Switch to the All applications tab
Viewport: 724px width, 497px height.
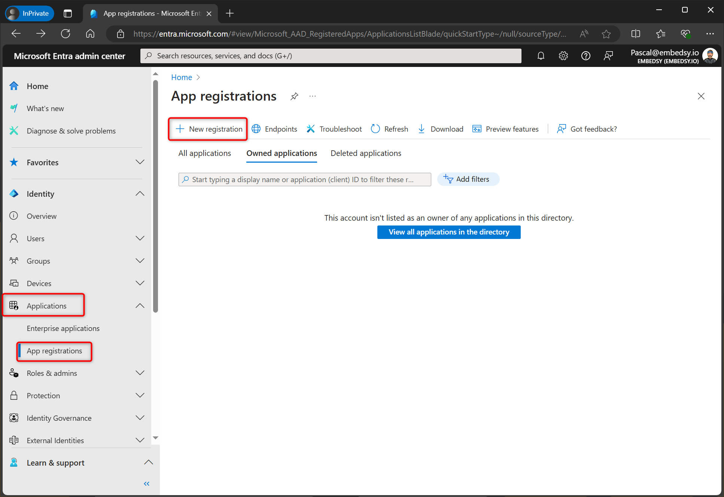point(204,153)
